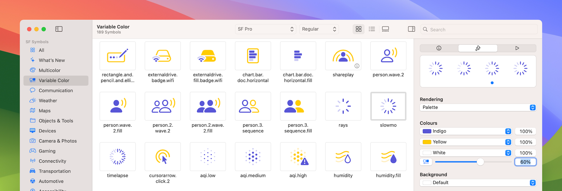Screen dimensions: 562x191
Task: Click the White opacity 100% field
Action: click(x=525, y=153)
